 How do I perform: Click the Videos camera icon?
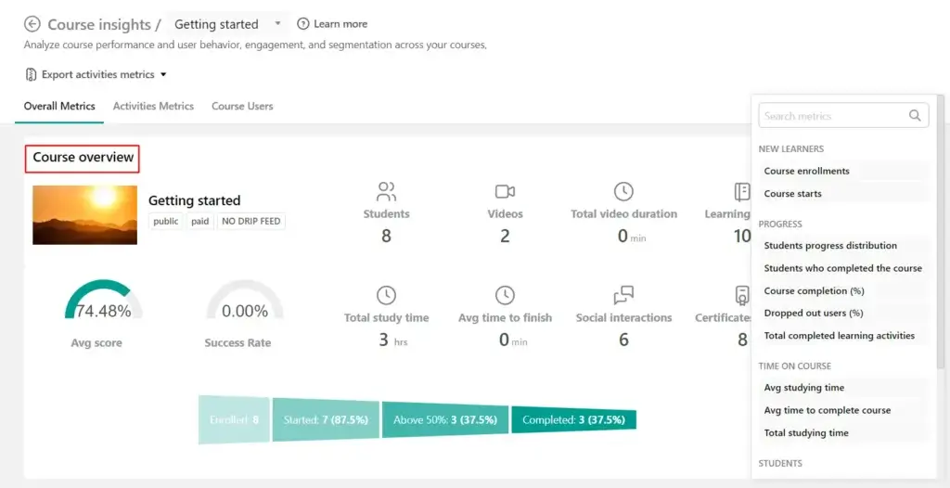(x=505, y=192)
